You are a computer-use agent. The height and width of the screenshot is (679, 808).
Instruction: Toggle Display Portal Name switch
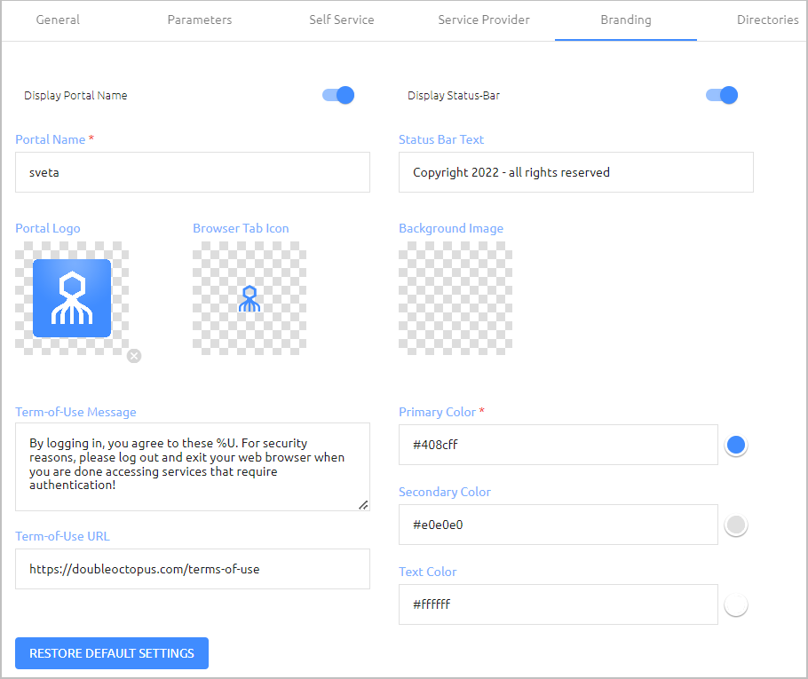pos(338,95)
